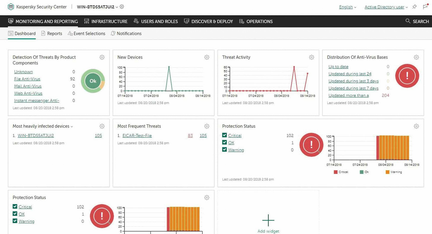
Task: Click the Kaspersky Security Center logo icon
Action: coord(11,7)
